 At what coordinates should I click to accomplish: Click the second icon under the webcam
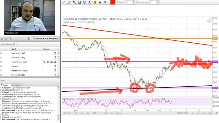pos(6,38)
